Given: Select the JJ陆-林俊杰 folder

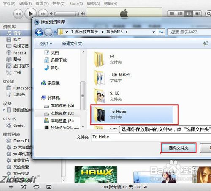Looking at the screenshot, I should pyautogui.click(x=113, y=77).
